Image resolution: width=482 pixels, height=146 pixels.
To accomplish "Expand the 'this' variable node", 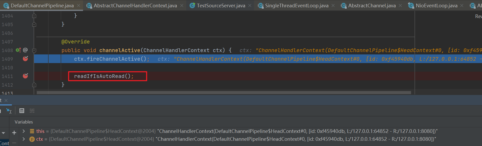I will (24, 131).
